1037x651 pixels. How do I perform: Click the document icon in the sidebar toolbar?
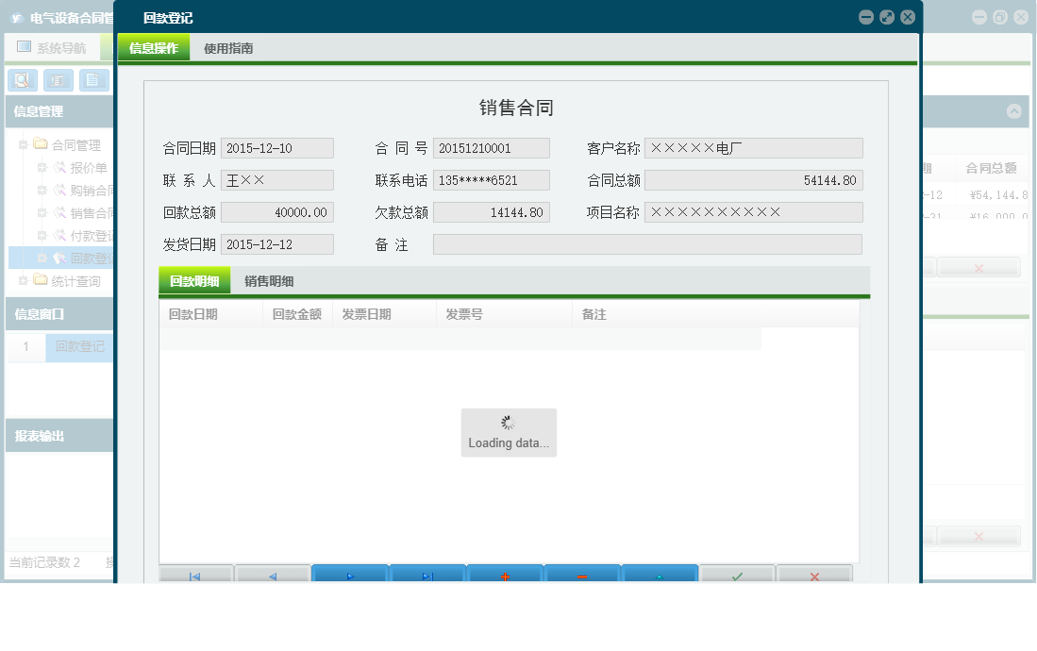(x=92, y=80)
